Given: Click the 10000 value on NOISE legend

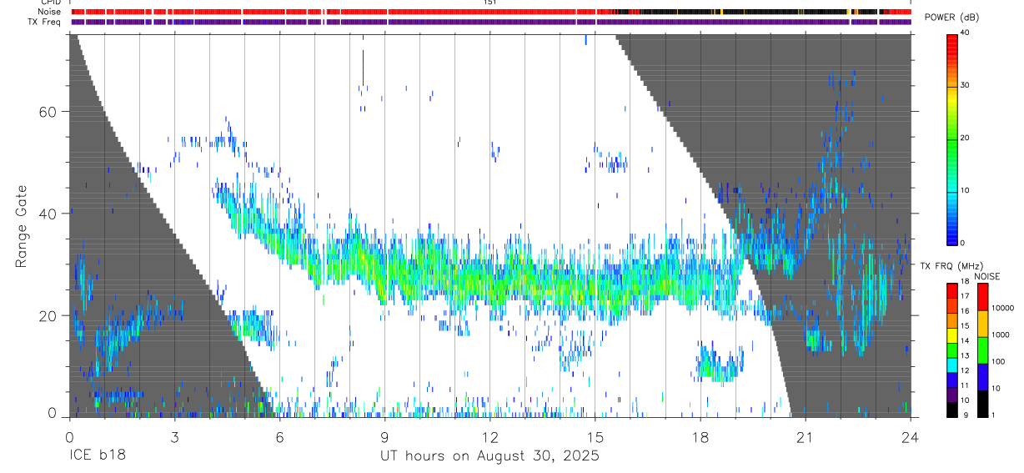Looking at the screenshot, I should (1003, 309).
